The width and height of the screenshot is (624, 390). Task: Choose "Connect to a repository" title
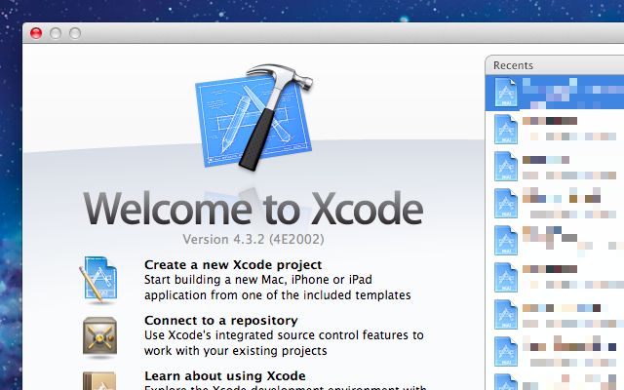[221, 321]
